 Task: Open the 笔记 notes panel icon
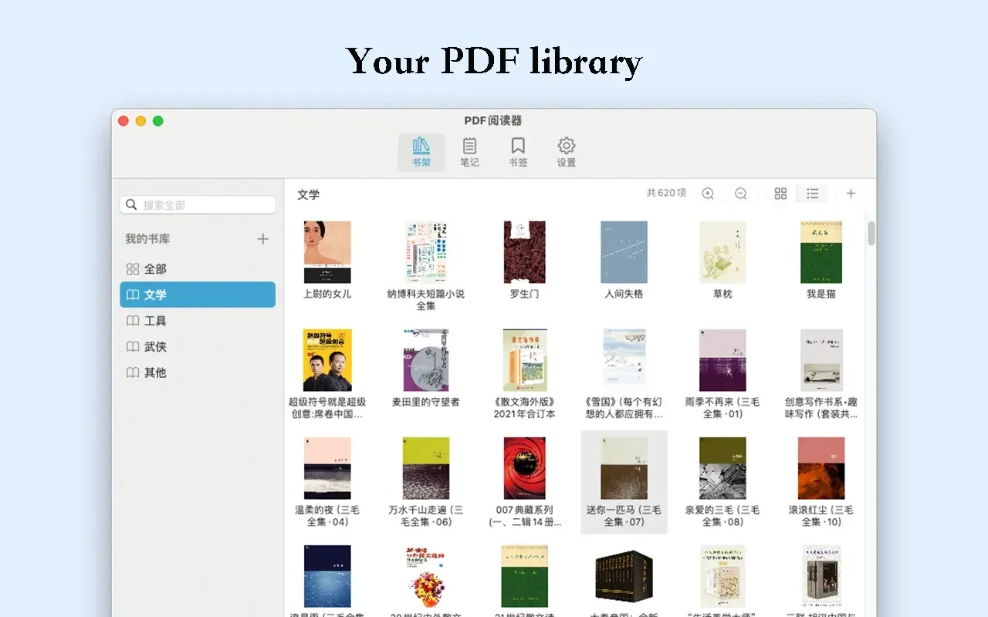[469, 151]
